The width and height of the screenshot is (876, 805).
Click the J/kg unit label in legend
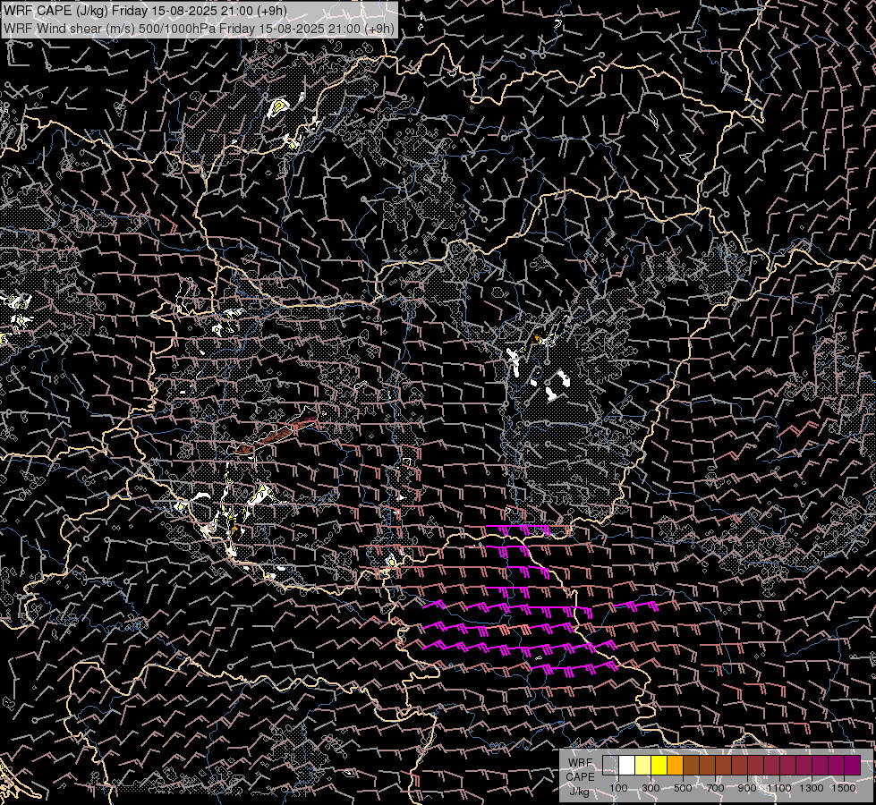click(x=579, y=792)
